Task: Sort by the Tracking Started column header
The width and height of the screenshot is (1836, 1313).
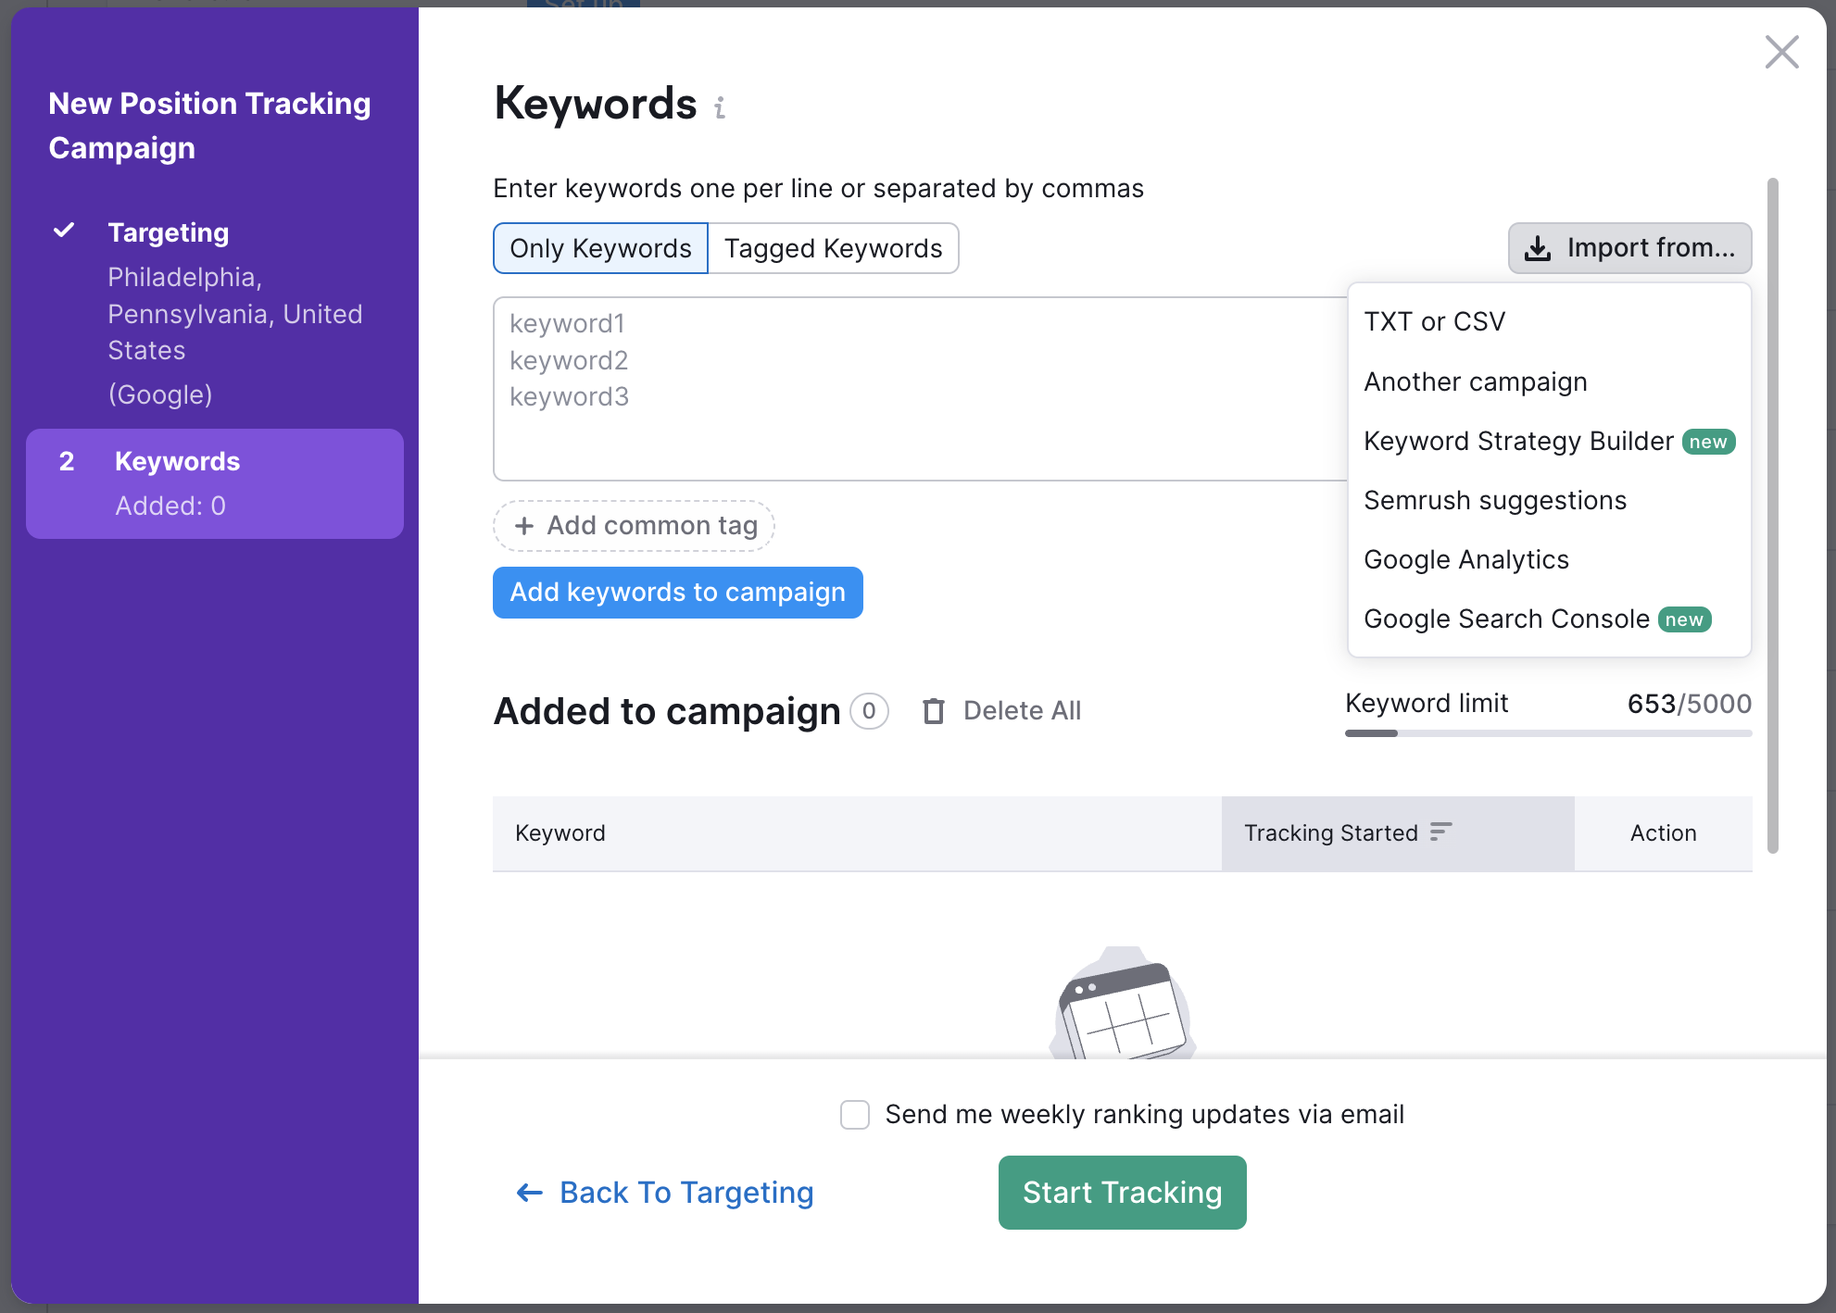Action: 1398,833
